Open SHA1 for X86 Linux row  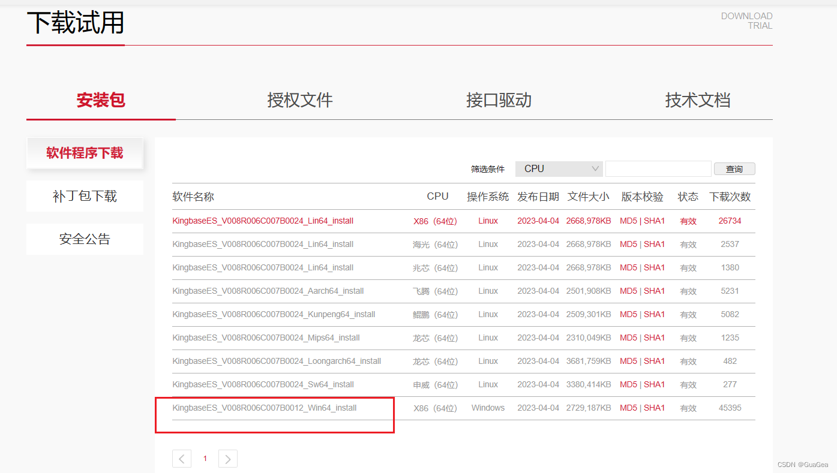click(655, 221)
